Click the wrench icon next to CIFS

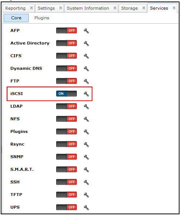(x=86, y=56)
